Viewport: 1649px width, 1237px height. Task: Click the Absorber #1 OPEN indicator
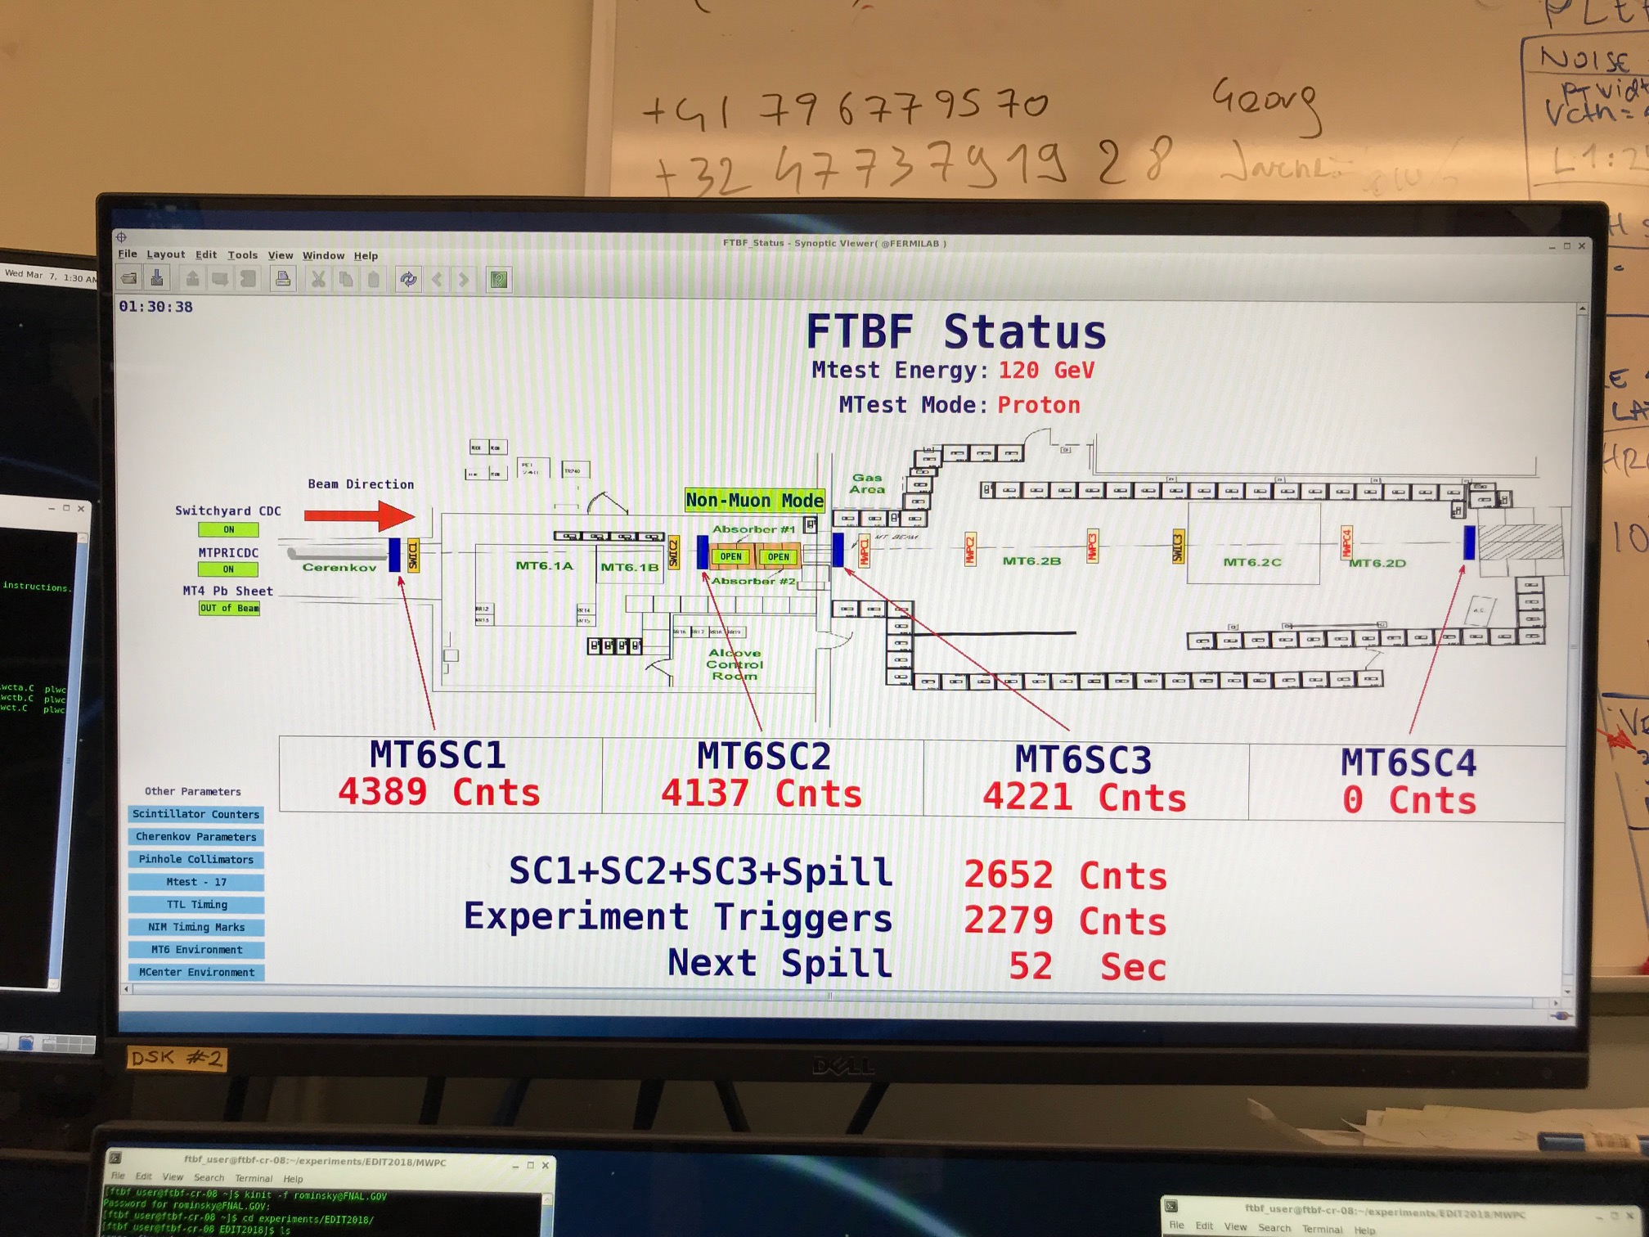coord(730,557)
